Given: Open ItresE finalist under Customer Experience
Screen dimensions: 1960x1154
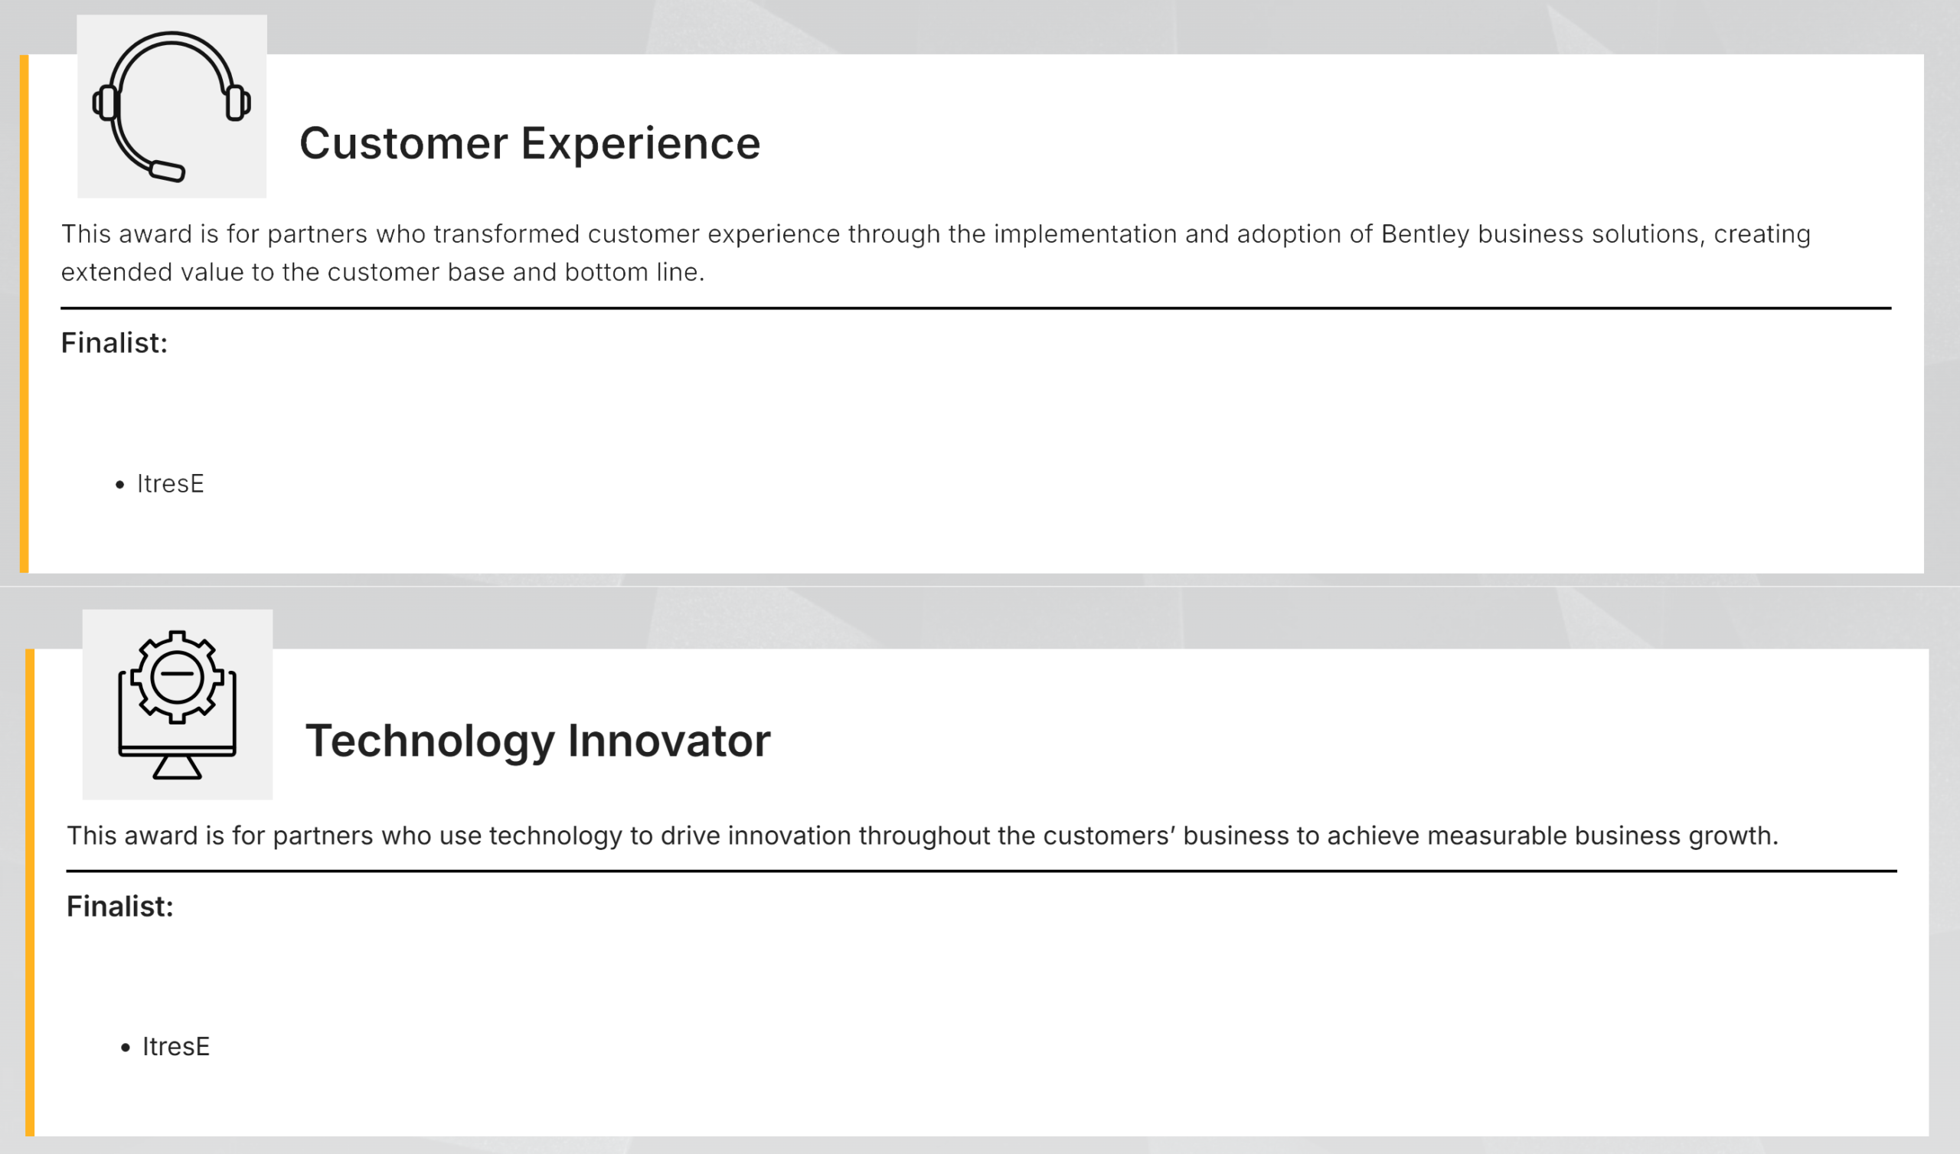Looking at the screenshot, I should (x=170, y=483).
